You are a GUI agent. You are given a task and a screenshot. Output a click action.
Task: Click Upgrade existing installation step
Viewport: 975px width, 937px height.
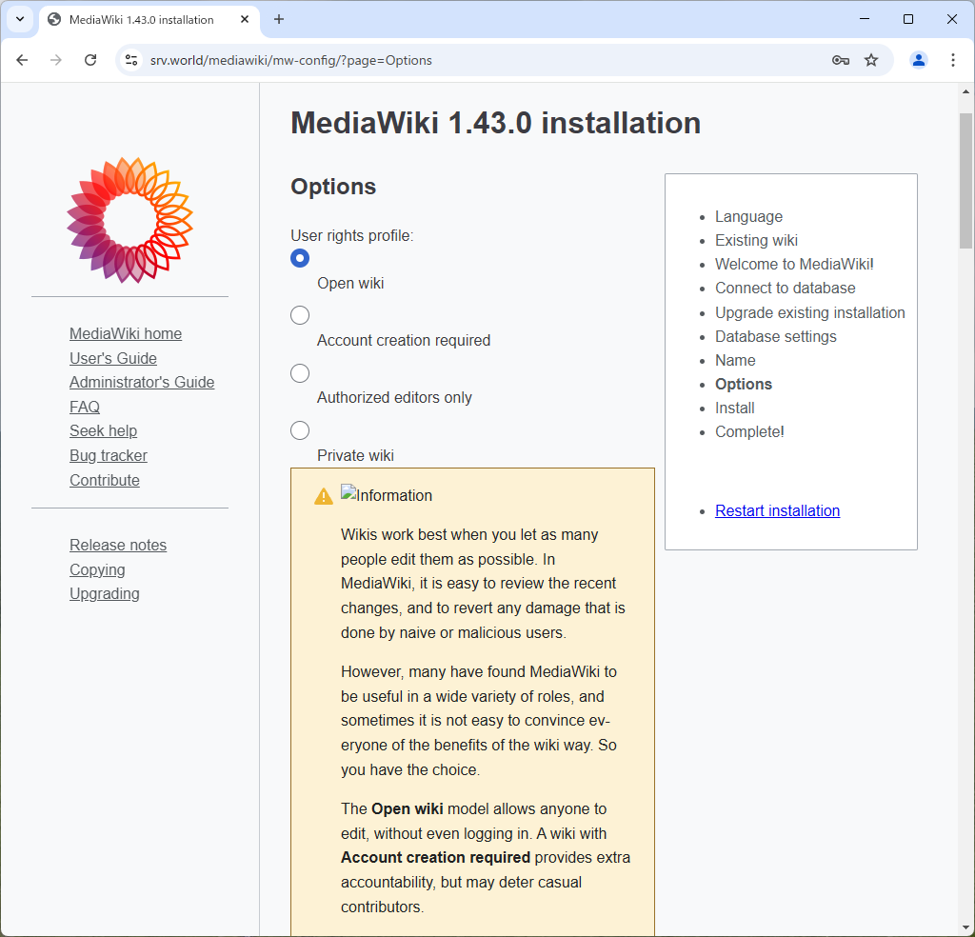click(x=809, y=312)
